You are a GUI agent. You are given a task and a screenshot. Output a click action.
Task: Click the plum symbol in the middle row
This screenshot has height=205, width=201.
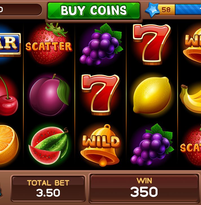(x=49, y=95)
